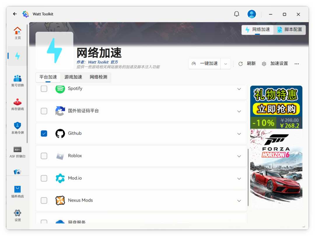Open the user account avatar
This screenshot has width=315, height=236.
[x=251, y=14]
